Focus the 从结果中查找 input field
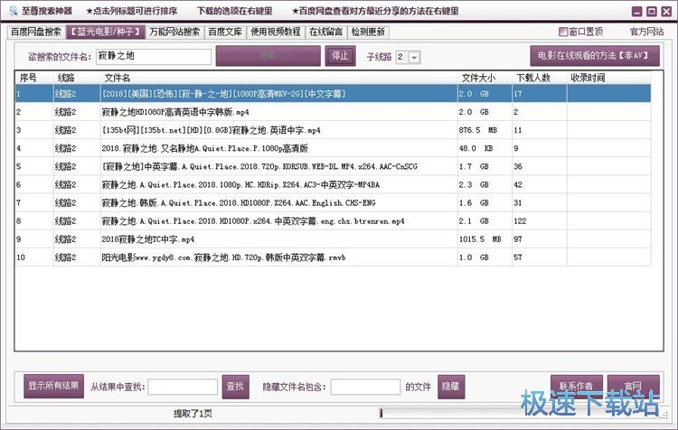Viewport: 678px width, 430px height. point(183,387)
